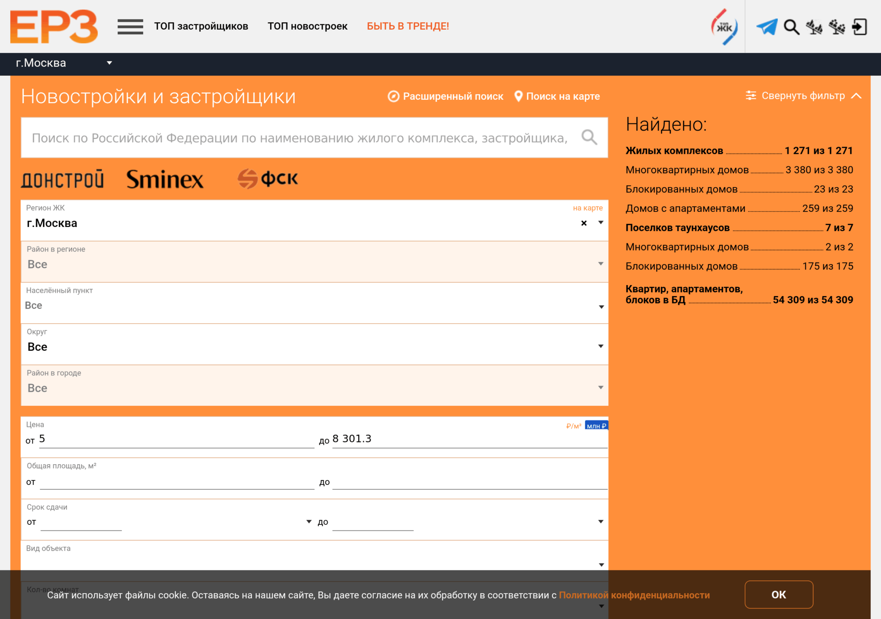Viewport: 881px width, 619px height.
Task: Open the city selector in the dark bar
Action: coord(64,63)
